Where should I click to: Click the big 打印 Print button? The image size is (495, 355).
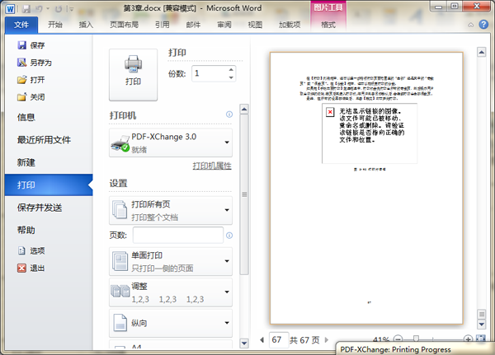[x=133, y=75]
